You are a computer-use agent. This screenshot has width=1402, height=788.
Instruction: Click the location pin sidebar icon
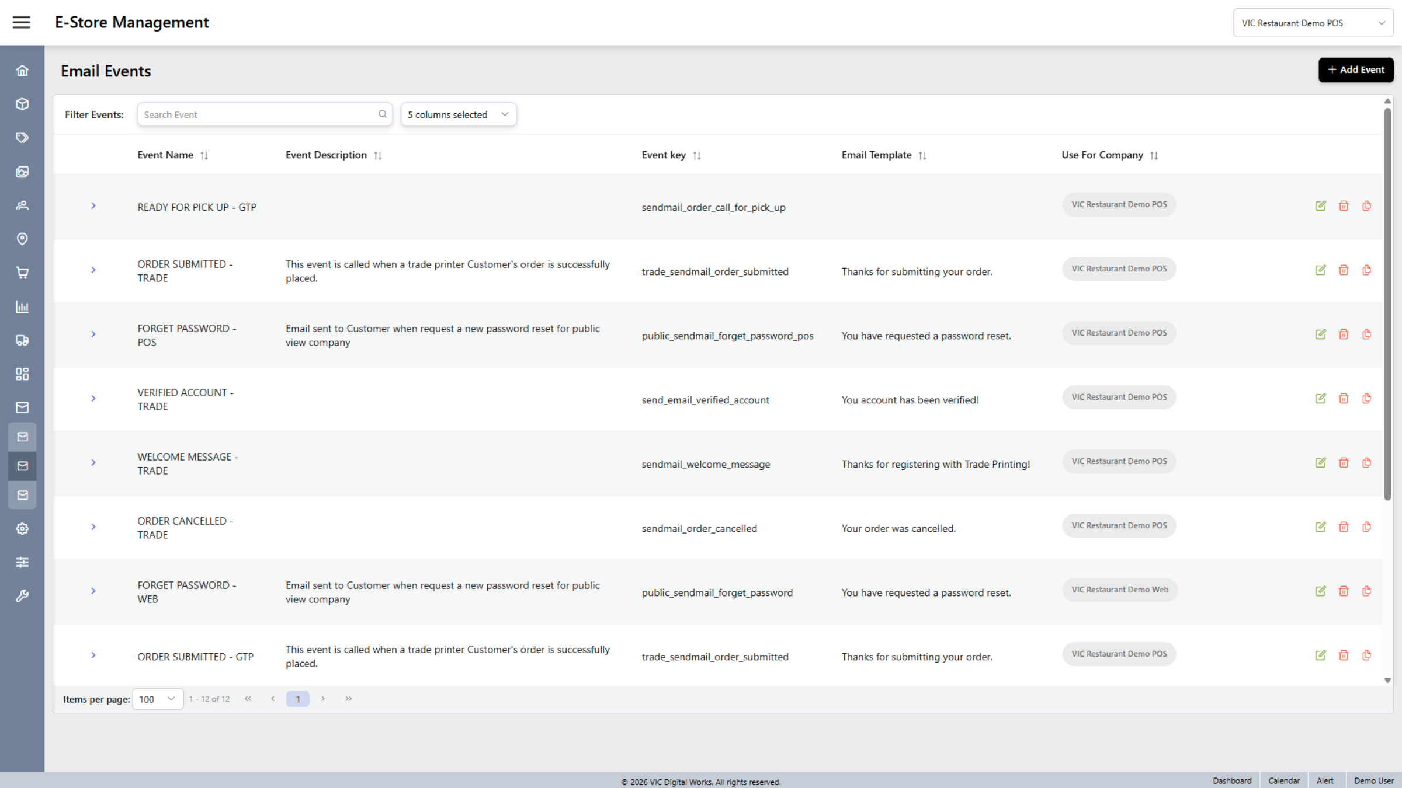click(22, 239)
